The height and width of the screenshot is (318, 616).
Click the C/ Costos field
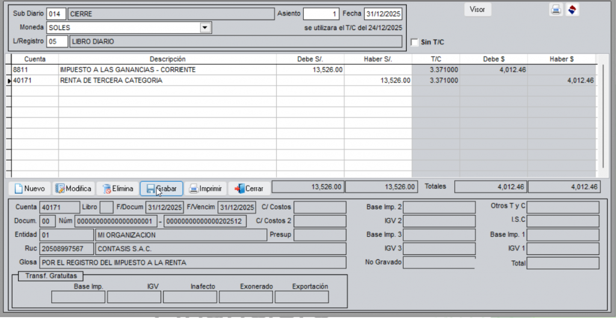click(x=320, y=207)
